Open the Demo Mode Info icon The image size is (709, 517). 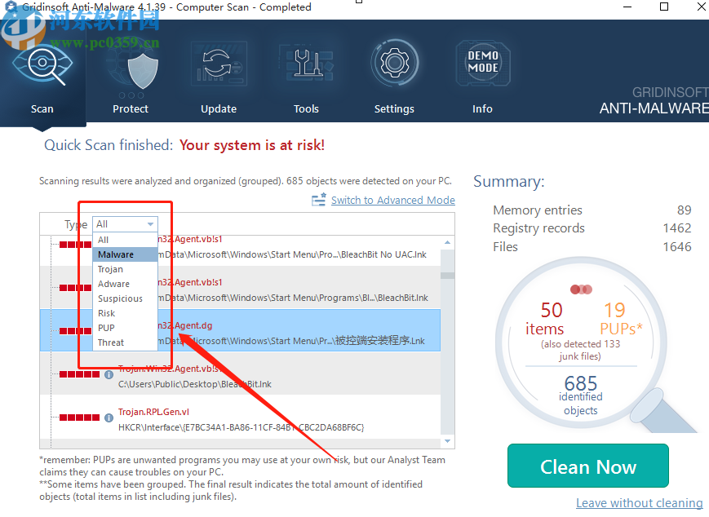coord(483,63)
